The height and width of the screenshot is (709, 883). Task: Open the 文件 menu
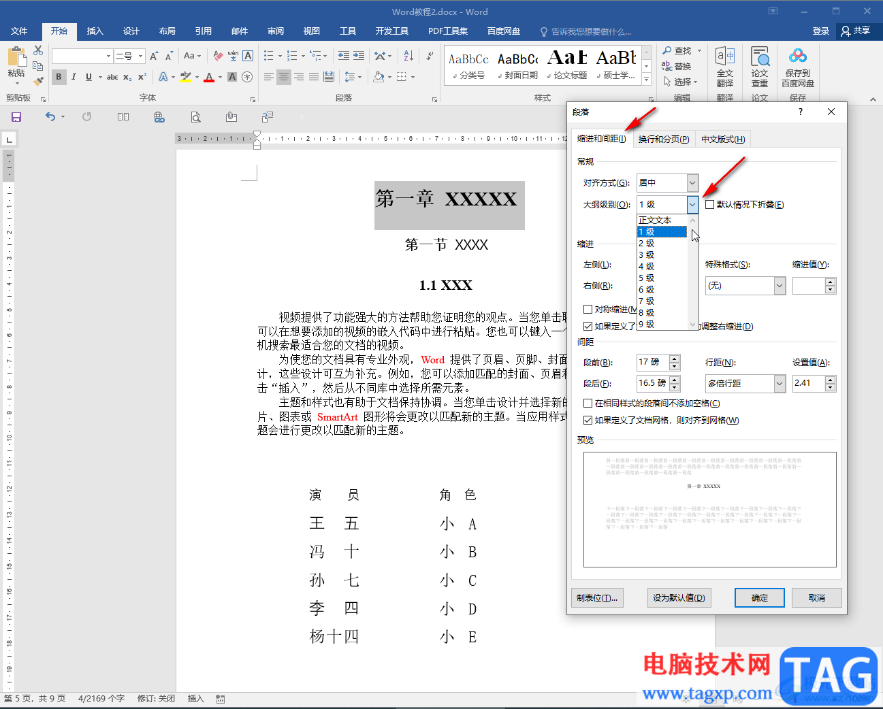pos(19,31)
